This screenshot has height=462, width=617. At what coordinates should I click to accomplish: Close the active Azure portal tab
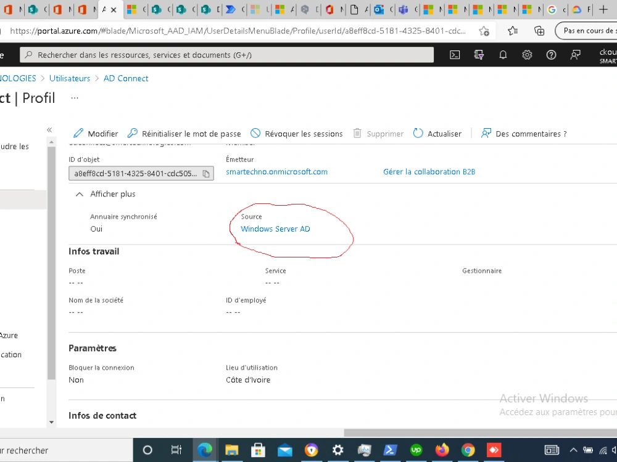(x=114, y=10)
